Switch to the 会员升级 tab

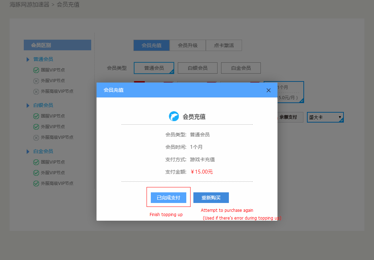188,45
